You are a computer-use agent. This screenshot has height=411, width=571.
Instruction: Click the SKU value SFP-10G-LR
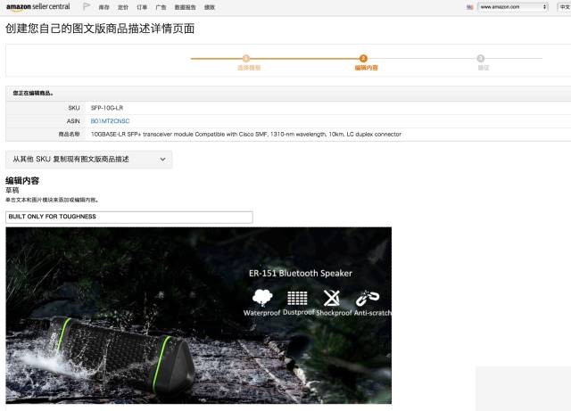[x=107, y=108]
